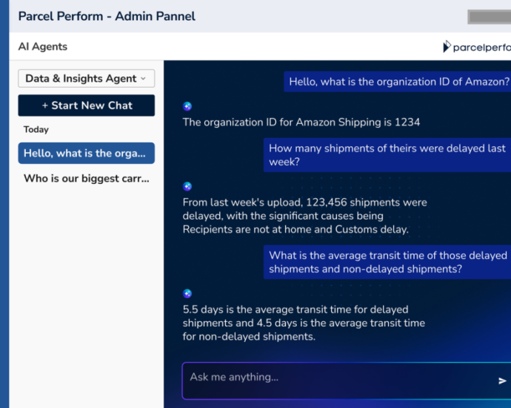Click the 'How many shipments of theirs' message bubble
This screenshot has width=511, height=408.
point(387,155)
